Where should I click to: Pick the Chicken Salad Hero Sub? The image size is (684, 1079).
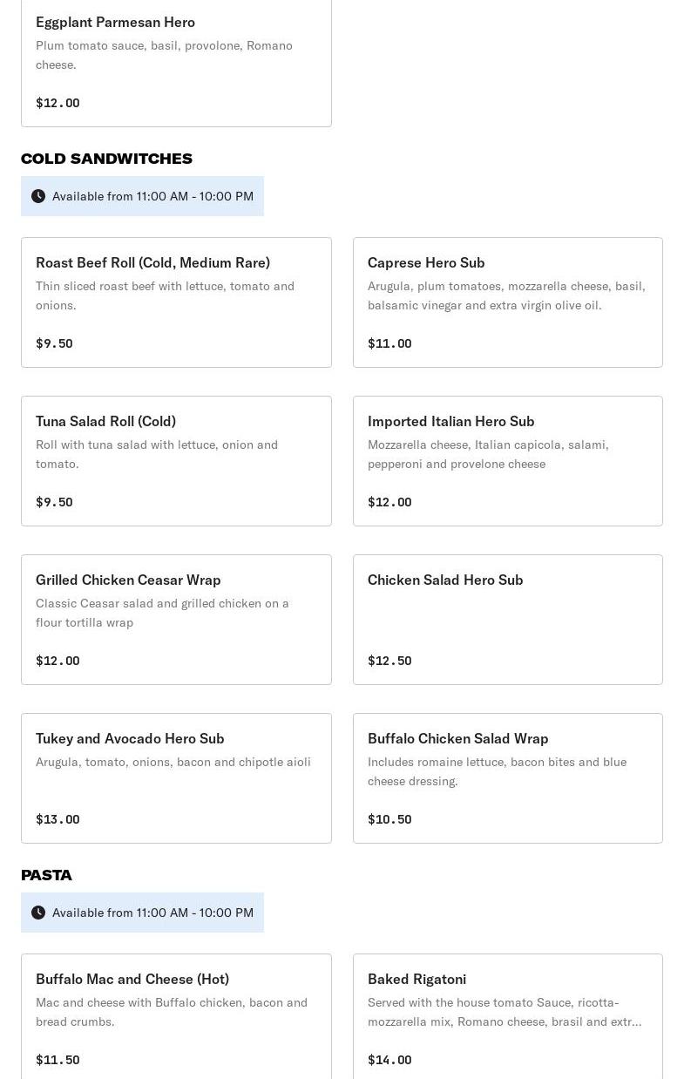(x=507, y=620)
